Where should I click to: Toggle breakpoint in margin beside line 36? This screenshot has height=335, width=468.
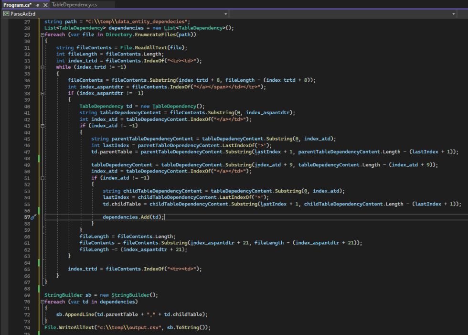click(5, 80)
